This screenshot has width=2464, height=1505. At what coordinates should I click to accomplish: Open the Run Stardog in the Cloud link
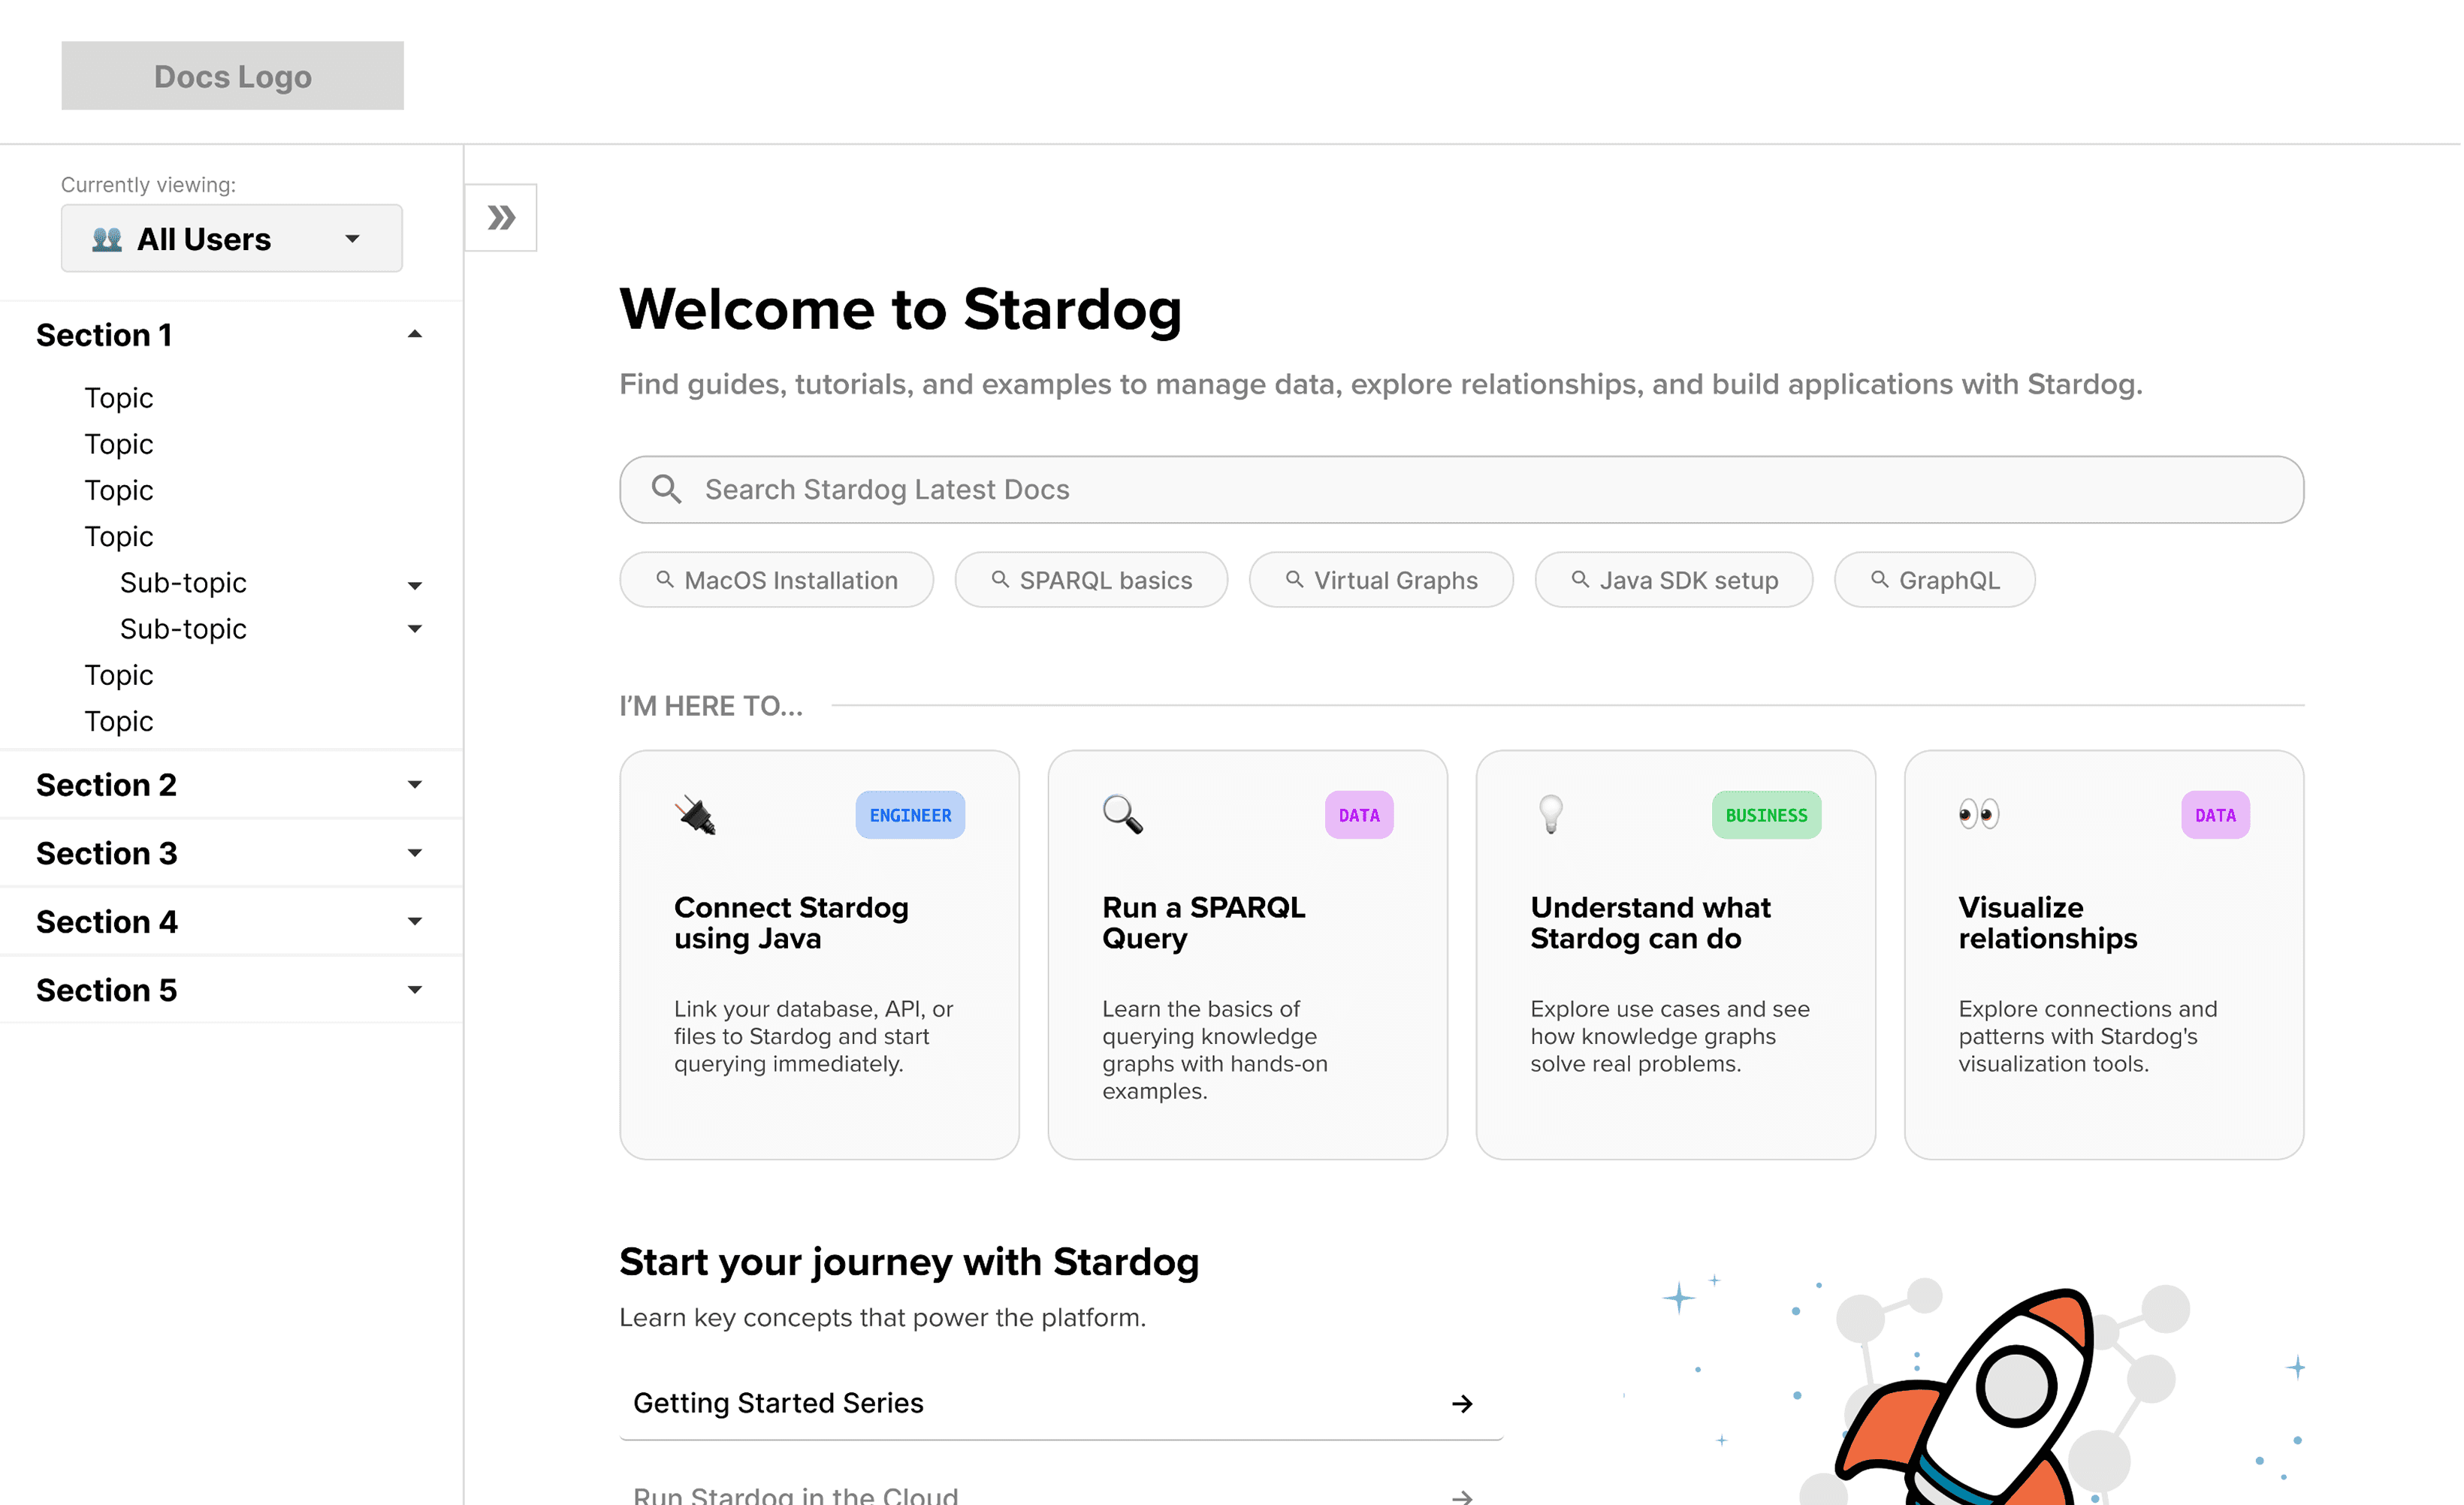coord(1061,1494)
